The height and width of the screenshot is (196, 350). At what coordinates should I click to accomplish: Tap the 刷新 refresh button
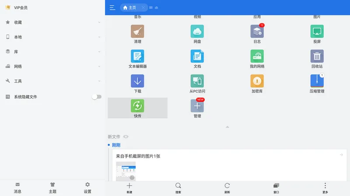[227, 188]
